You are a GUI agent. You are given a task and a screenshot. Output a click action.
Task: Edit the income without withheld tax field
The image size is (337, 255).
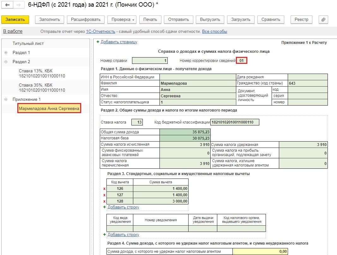click(x=260, y=252)
